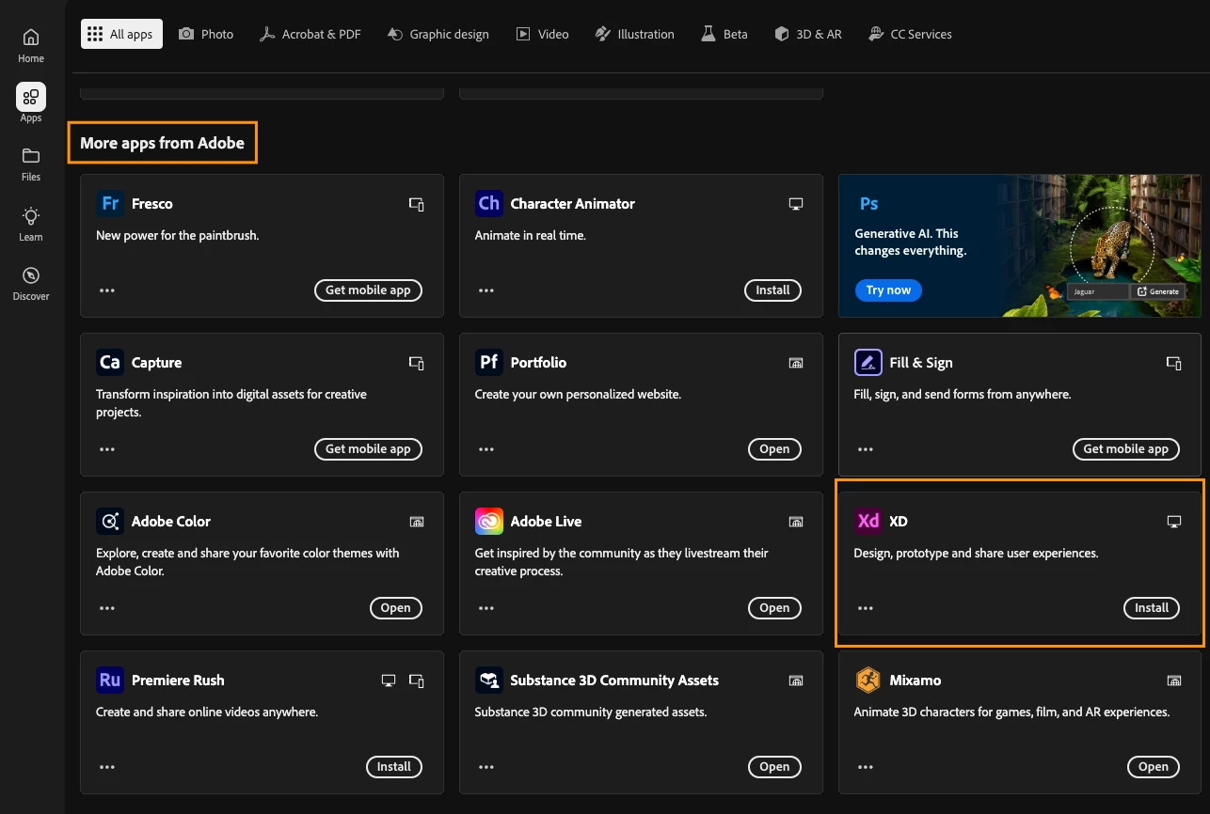Viewport: 1210px width, 814px height.
Task: Click the Premiere Rush Ru icon
Action: (110, 680)
